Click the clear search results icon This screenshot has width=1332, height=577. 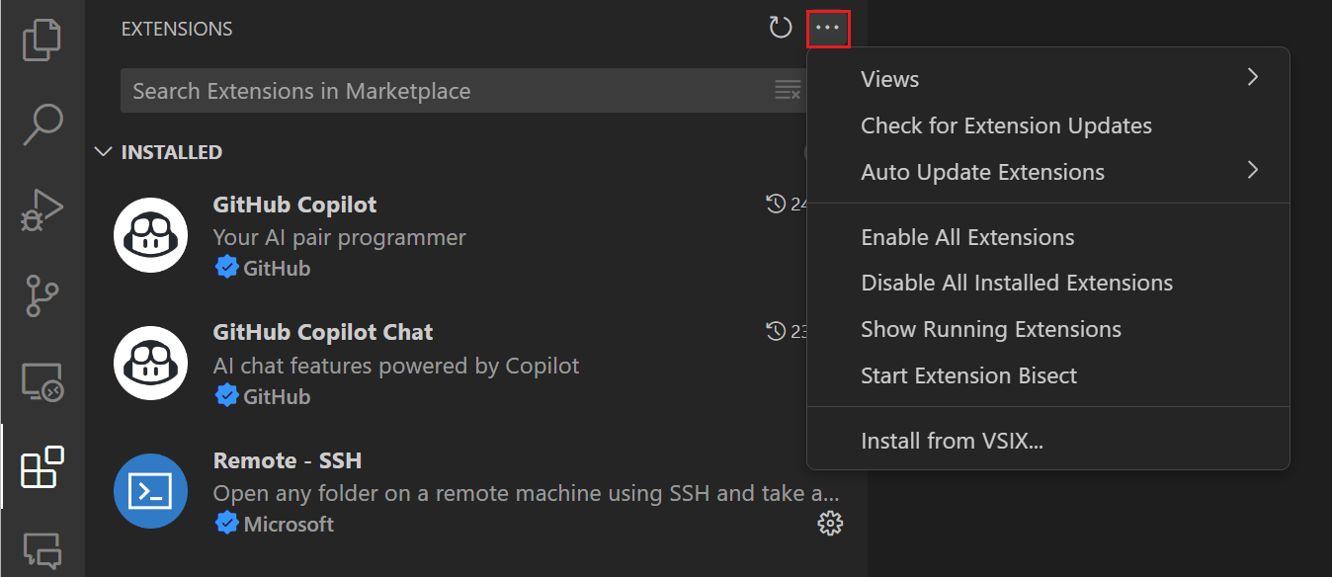pos(788,90)
